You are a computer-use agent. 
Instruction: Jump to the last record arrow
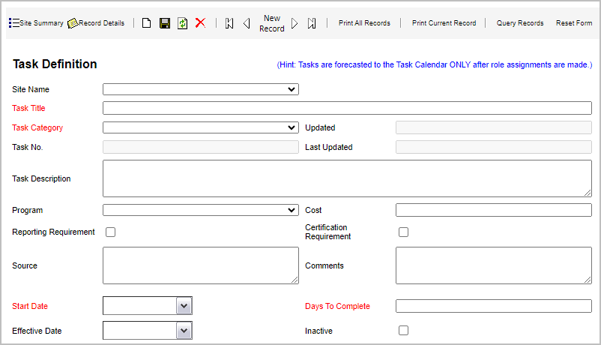[x=312, y=23]
